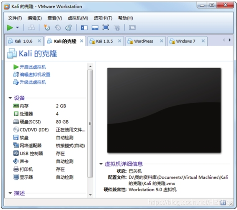This screenshot has height=210, width=237.
Task: Open the snapshot manager toolbar icon
Action: click(69, 28)
